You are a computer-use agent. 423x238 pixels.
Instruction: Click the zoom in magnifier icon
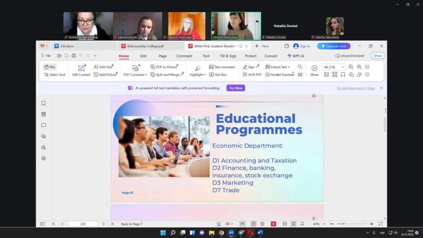359,67
